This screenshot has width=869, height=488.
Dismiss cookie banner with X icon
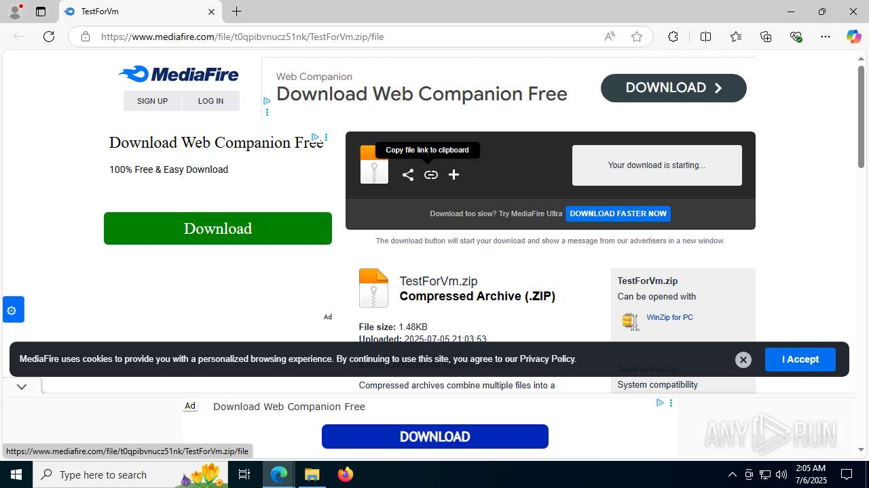click(x=743, y=360)
